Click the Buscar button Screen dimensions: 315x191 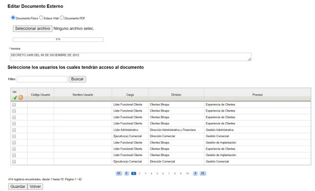coord(77,79)
